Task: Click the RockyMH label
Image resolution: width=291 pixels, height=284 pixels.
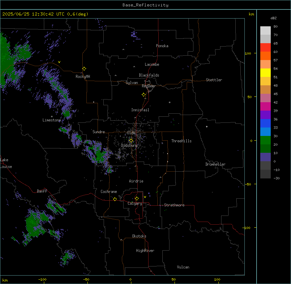Action: 83,77
